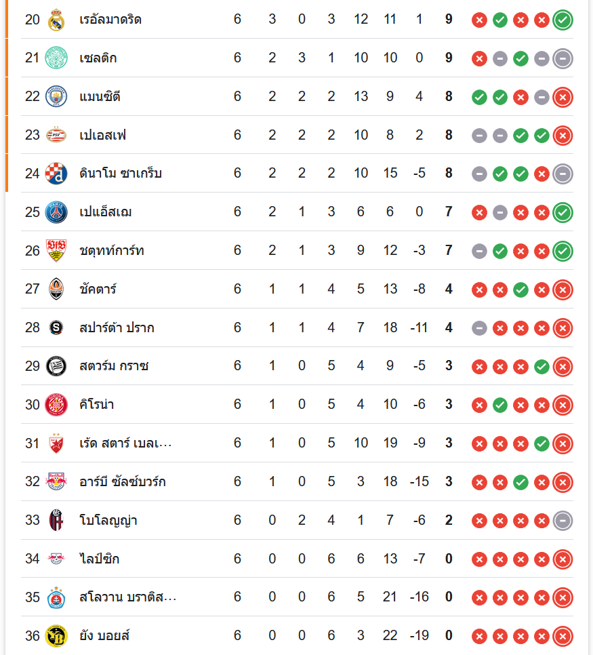Screen dimensions: 593x655
Task: Click the Stuttgart club badge
Action: tap(56, 251)
